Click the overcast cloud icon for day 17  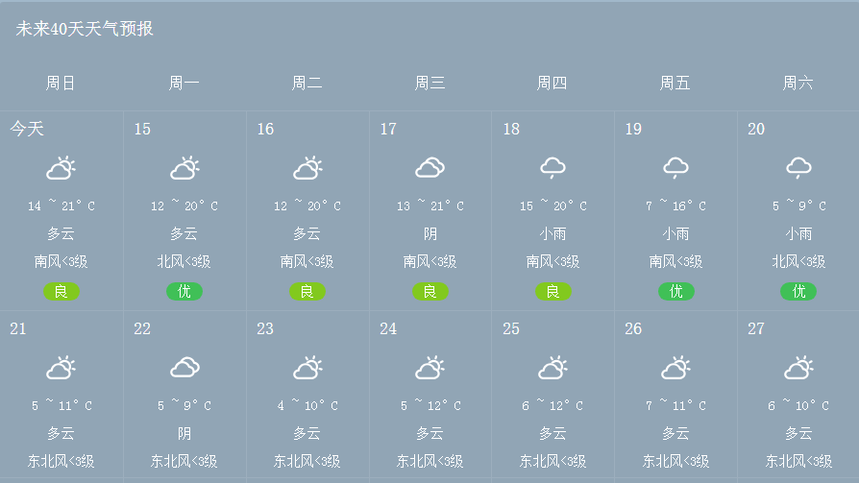coord(429,169)
